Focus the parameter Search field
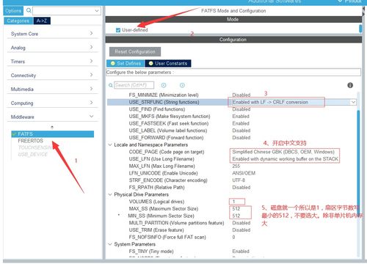 [134, 85]
